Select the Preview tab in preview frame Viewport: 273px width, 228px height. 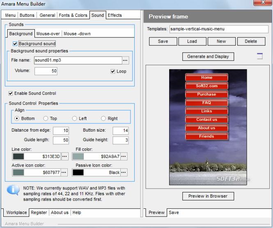click(156, 212)
